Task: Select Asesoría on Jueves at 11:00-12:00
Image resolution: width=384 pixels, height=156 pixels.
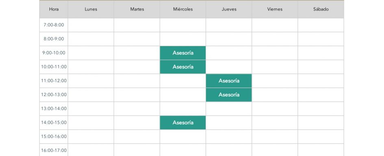Action: pyautogui.click(x=229, y=81)
